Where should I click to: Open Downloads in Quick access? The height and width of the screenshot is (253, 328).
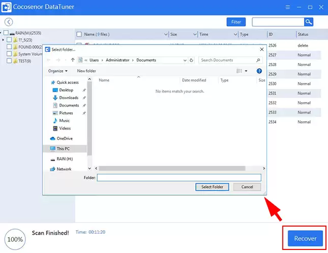(69, 98)
